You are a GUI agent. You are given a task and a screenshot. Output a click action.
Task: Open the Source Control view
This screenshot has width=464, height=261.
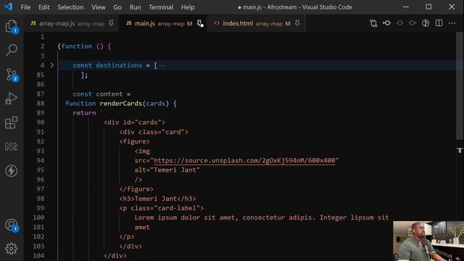click(12, 74)
